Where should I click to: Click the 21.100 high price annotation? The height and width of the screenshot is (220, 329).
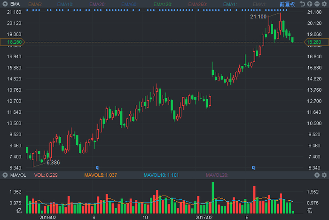(258, 17)
